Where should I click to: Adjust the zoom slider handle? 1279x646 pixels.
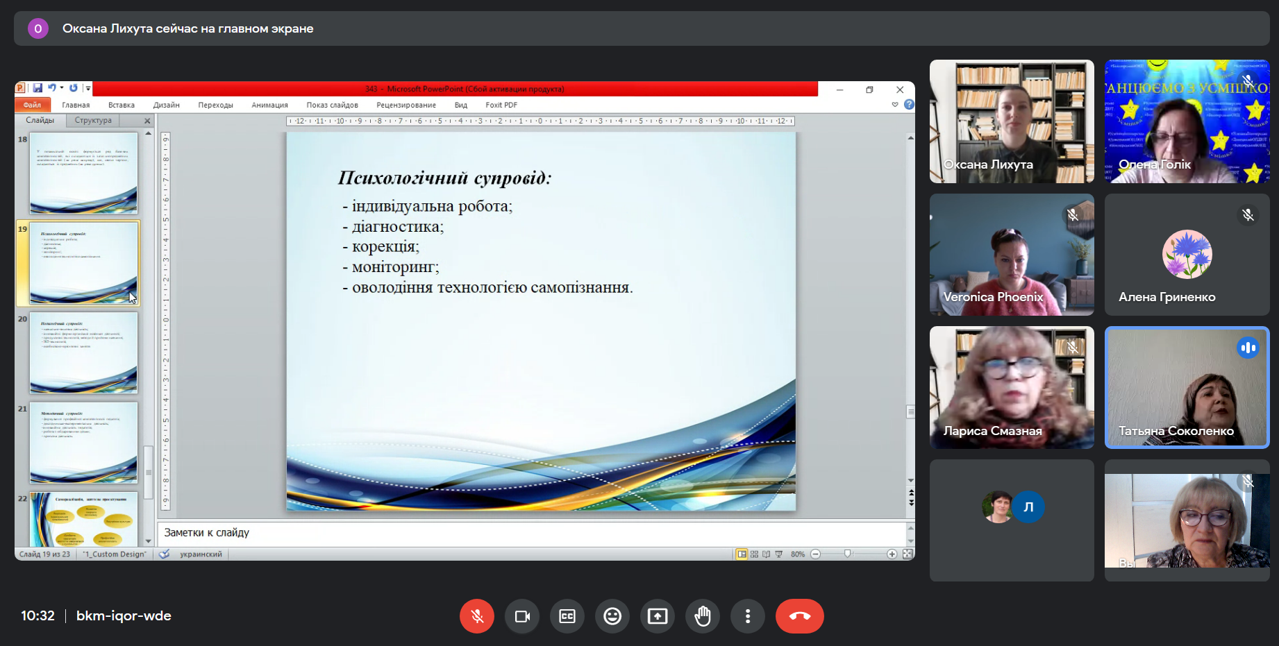[x=847, y=554]
